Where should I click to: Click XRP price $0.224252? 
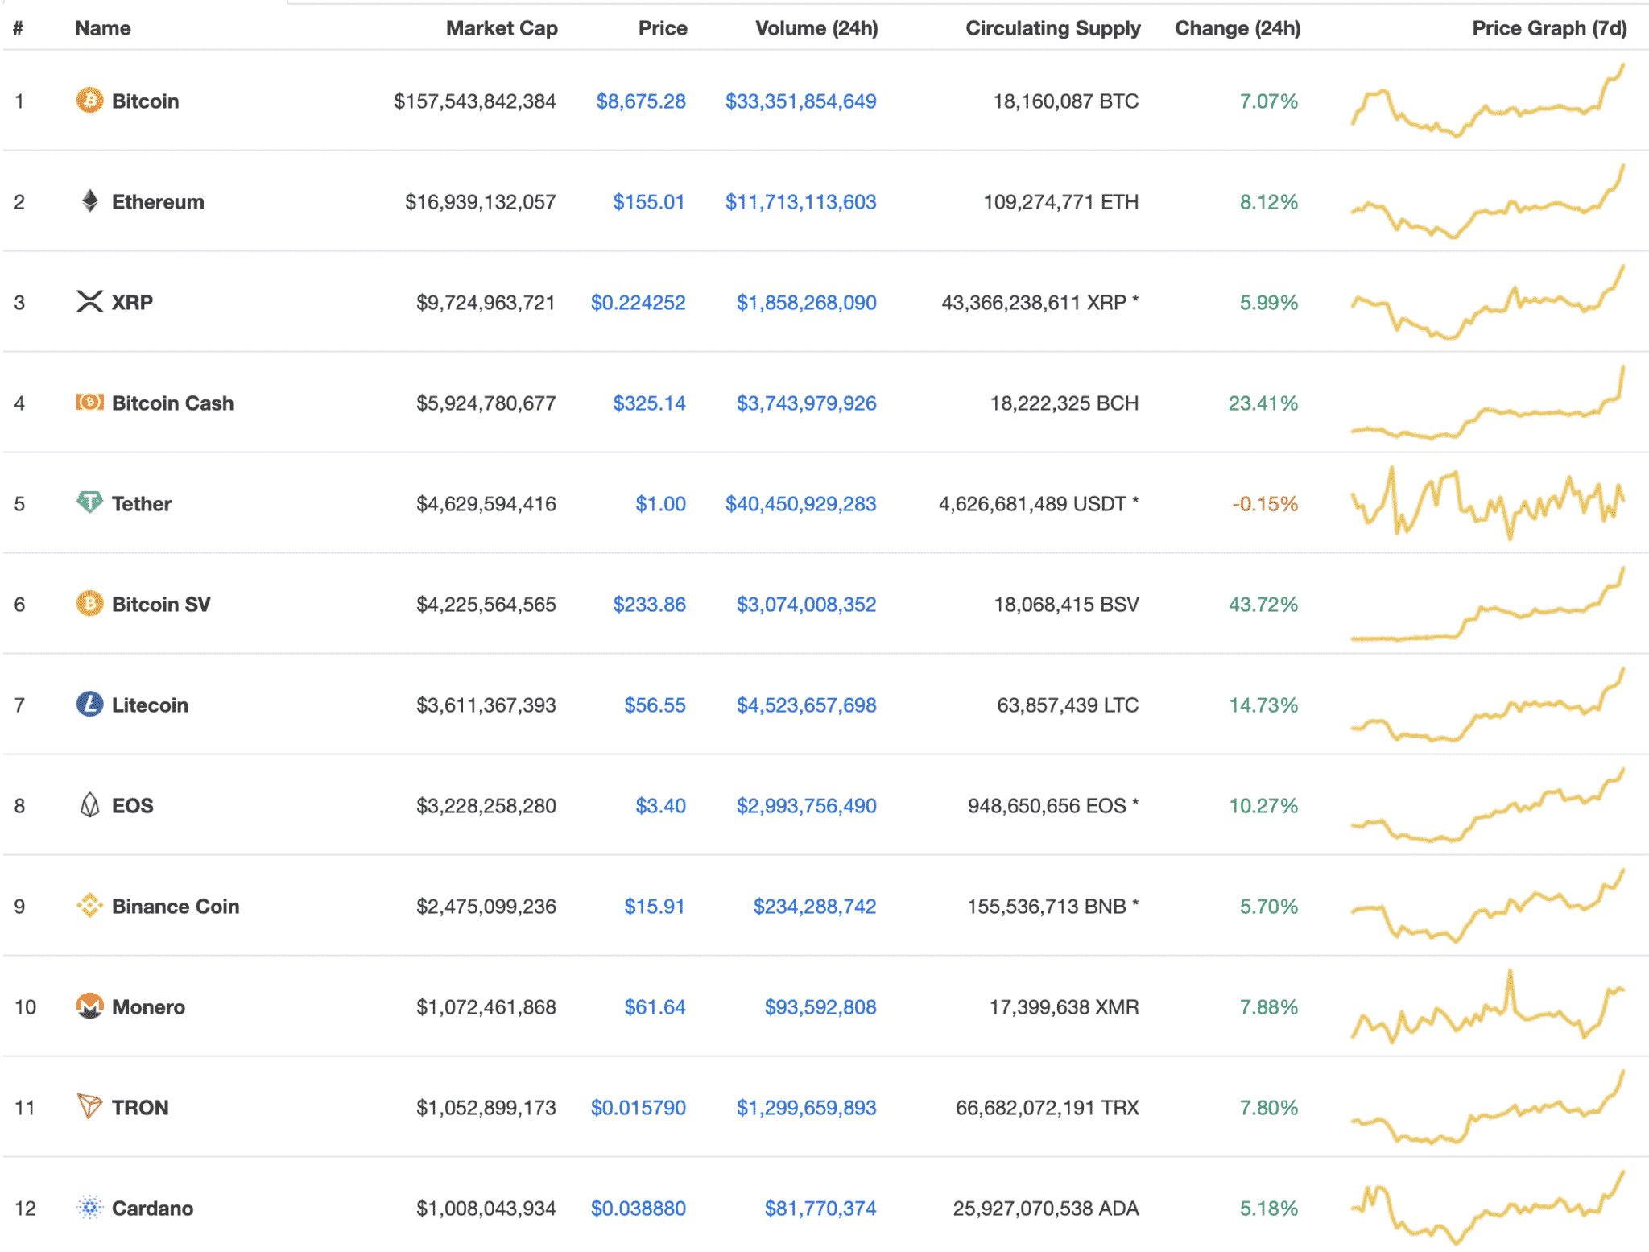click(638, 302)
